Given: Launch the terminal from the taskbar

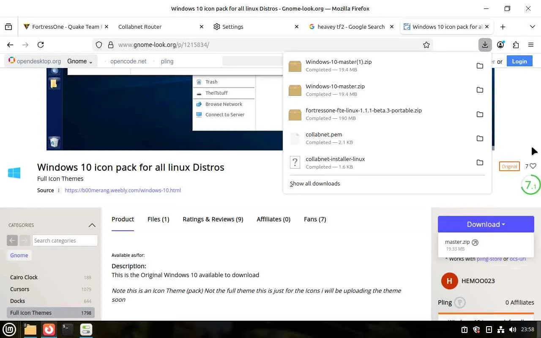Looking at the screenshot, I should click(68, 329).
